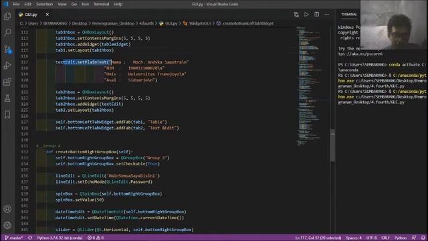
Task: Click the setCheckable(True) code line
Action: point(108,164)
